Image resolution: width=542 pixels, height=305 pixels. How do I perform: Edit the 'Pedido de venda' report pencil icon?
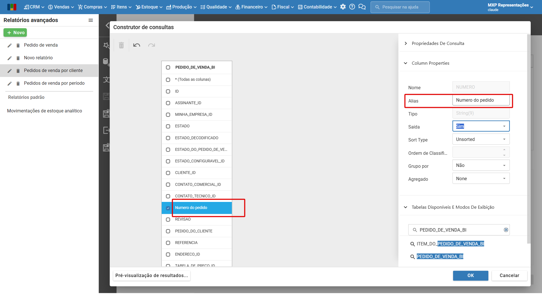tap(10, 45)
